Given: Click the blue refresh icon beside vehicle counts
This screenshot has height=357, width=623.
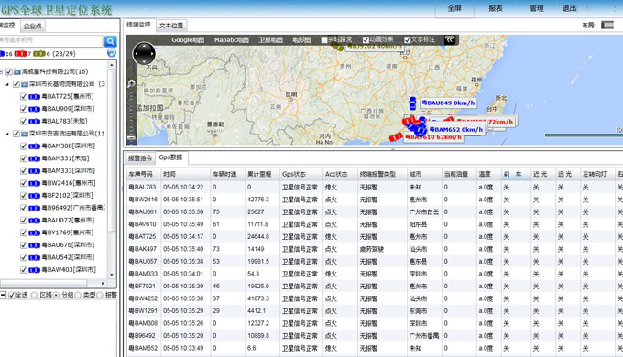Looking at the screenshot, I should point(111,53).
